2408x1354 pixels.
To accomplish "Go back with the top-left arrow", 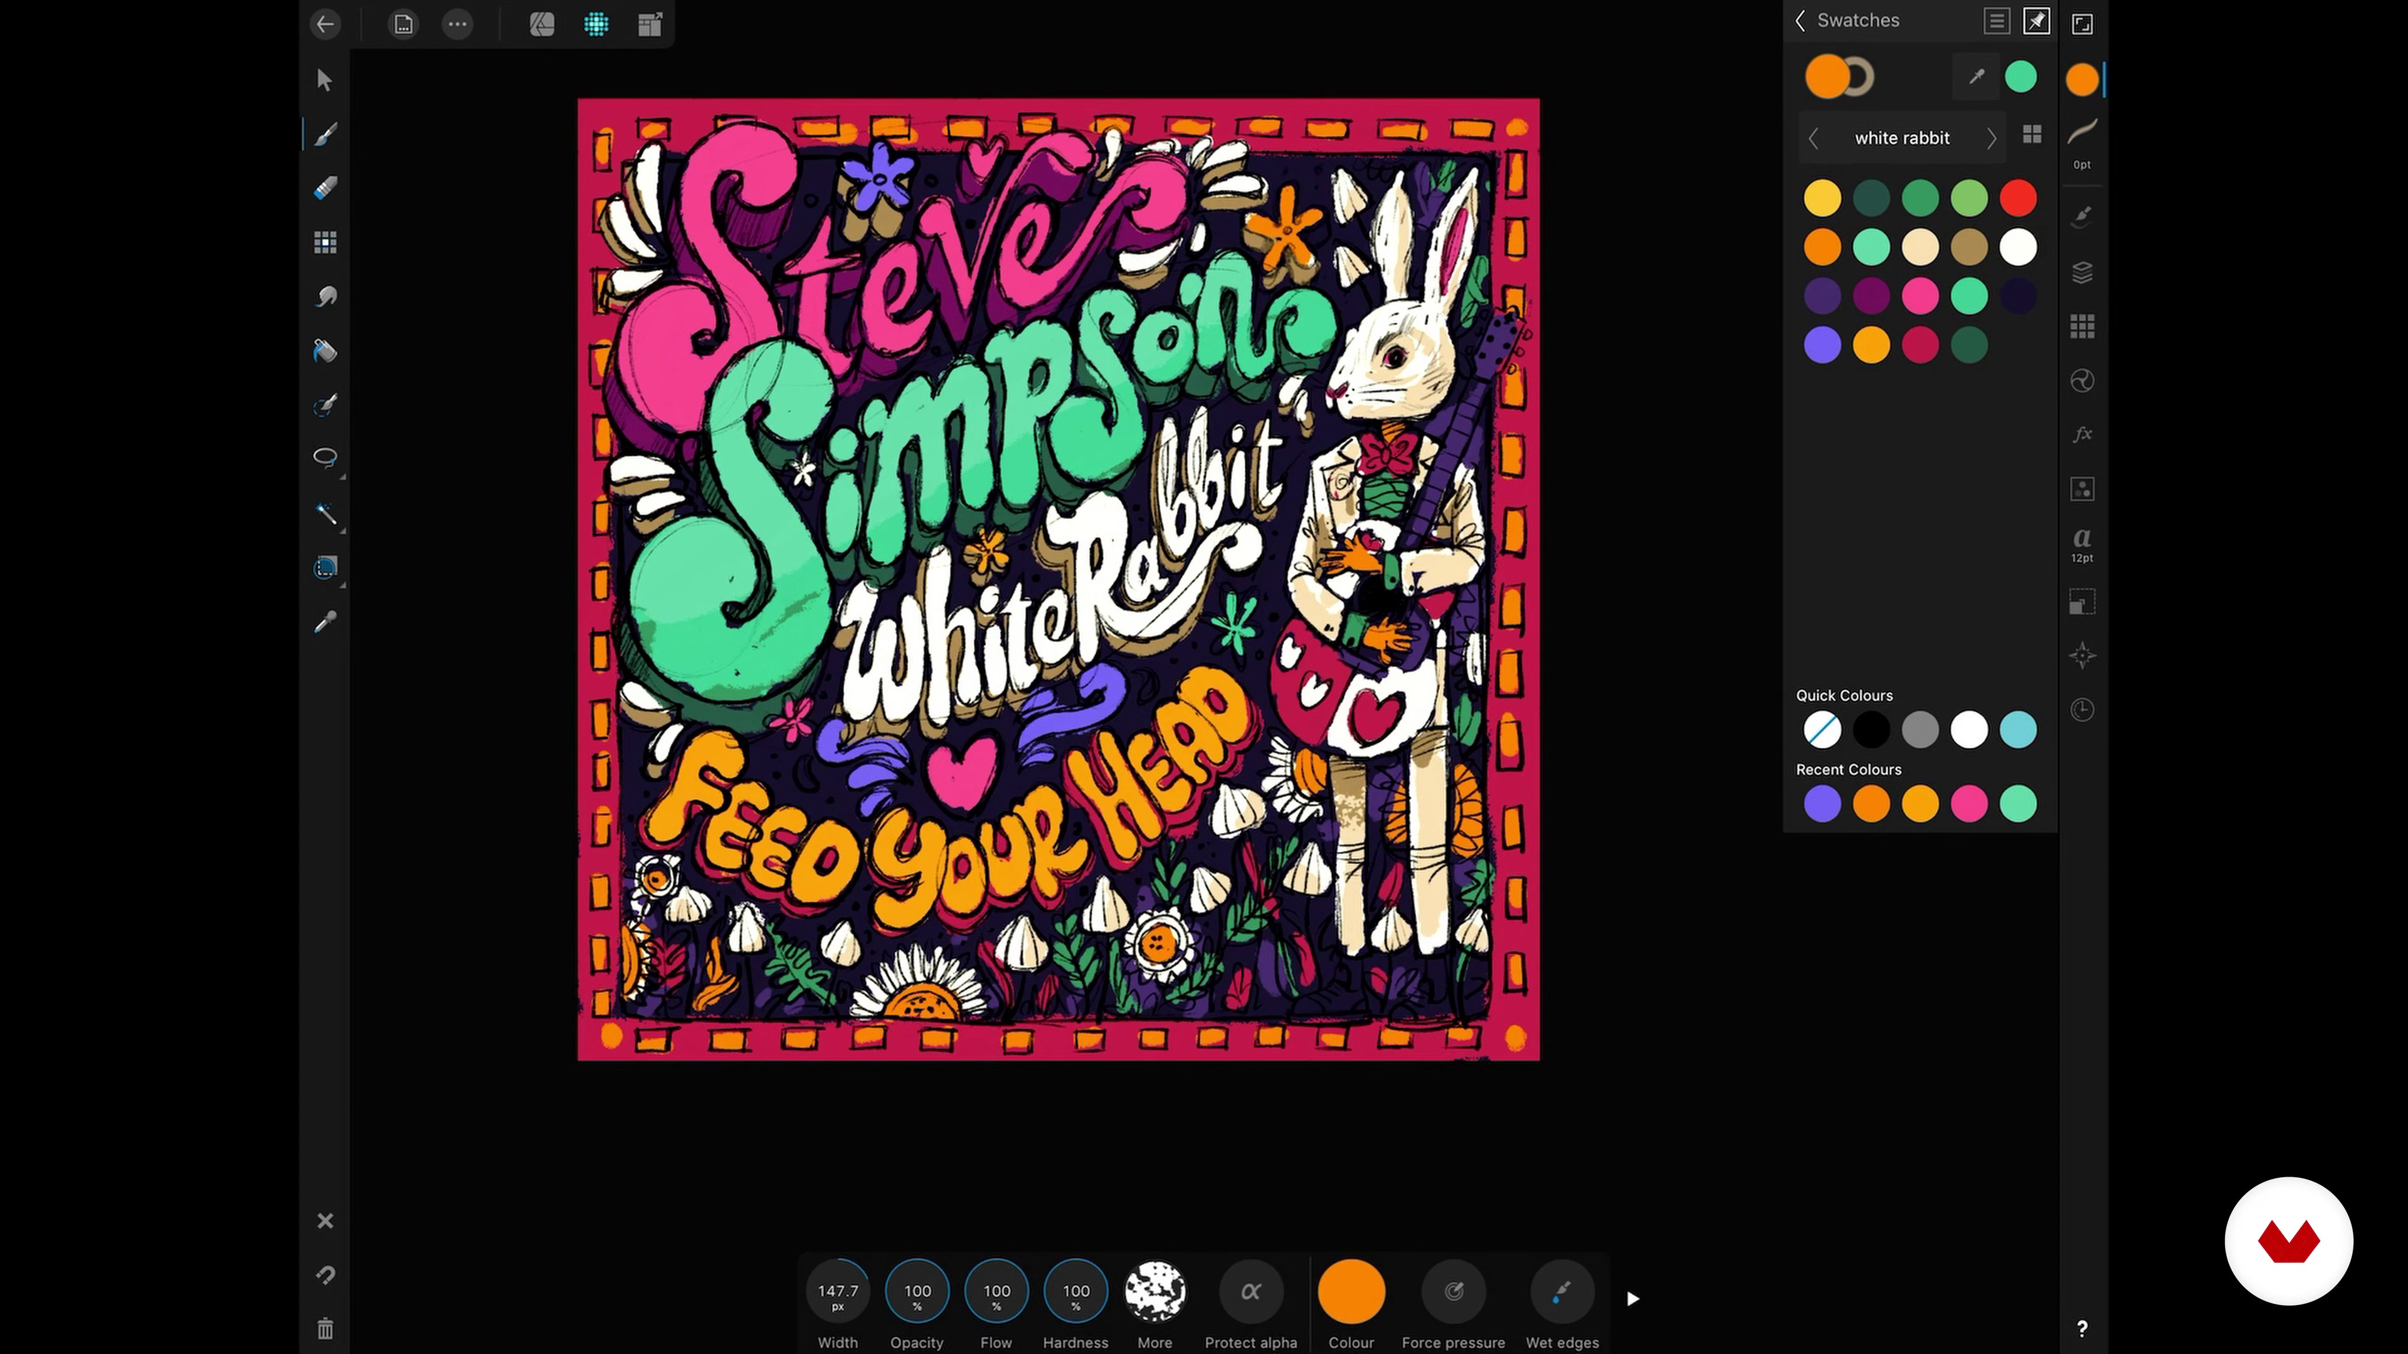I will (325, 24).
